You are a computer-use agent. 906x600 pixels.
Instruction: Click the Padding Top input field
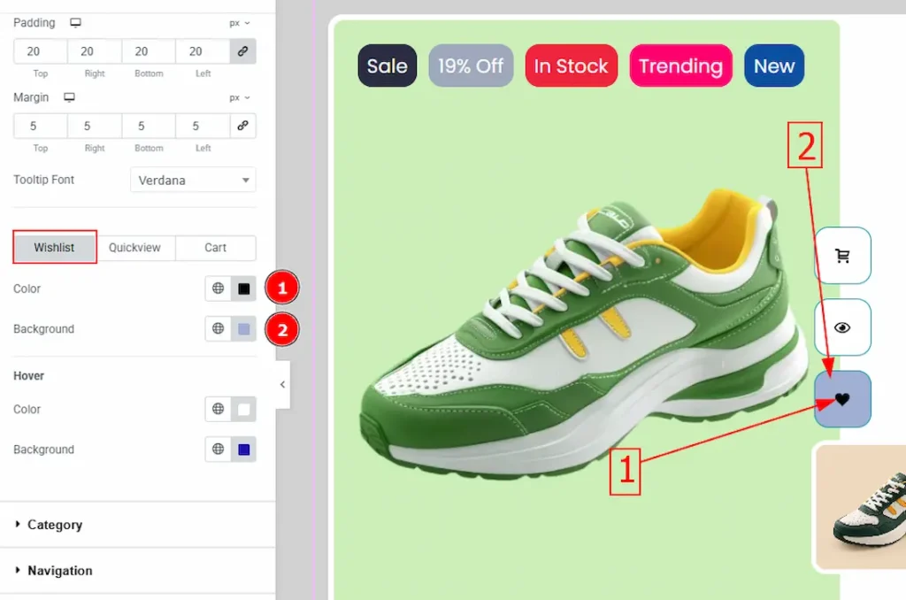click(x=40, y=51)
